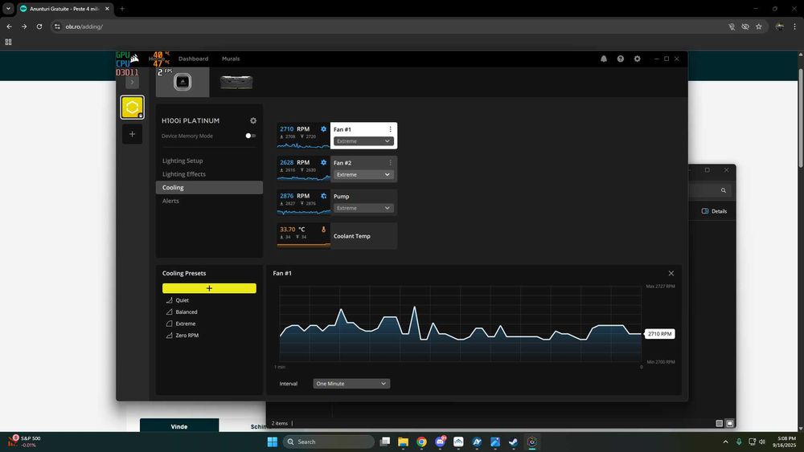Image resolution: width=804 pixels, height=452 pixels.
Task: Bookmark this page with the star icon
Action: pos(758,26)
